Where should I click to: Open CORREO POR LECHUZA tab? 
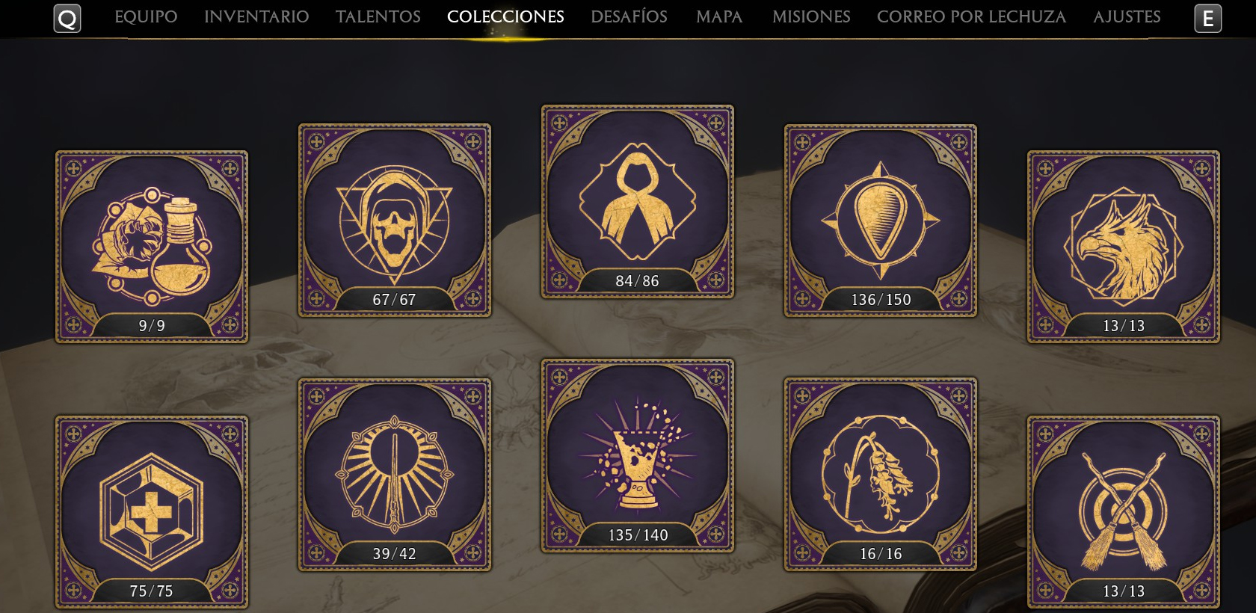(971, 16)
